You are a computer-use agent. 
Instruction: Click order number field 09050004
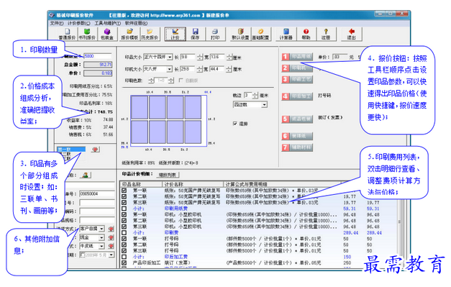[97, 193]
